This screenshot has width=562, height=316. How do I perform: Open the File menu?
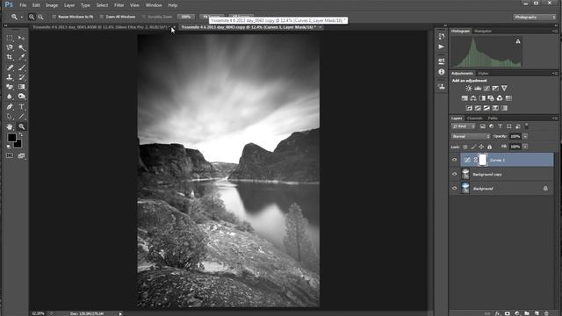point(23,5)
